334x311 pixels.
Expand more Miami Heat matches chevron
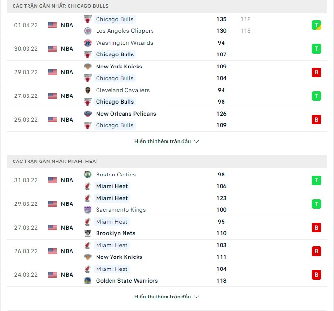(x=196, y=297)
